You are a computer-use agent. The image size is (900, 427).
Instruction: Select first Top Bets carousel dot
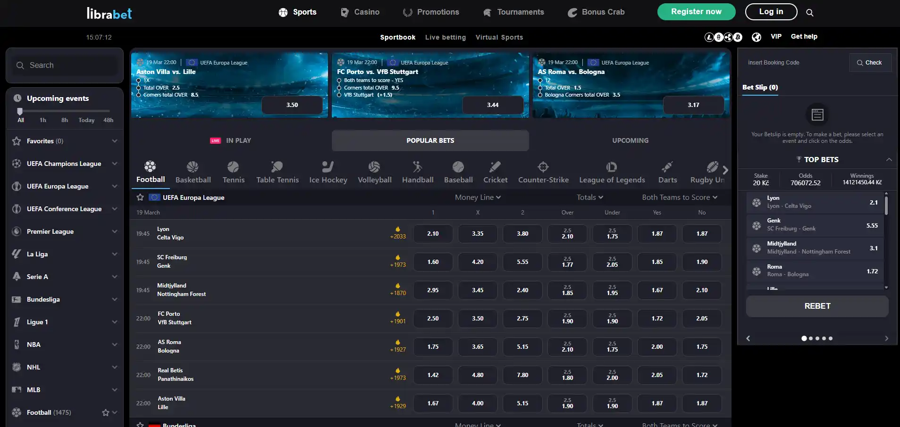(804, 338)
